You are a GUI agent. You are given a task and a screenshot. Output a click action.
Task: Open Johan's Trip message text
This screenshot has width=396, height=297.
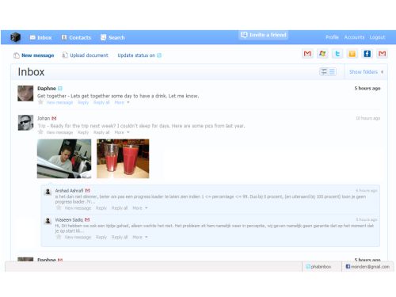(x=141, y=126)
